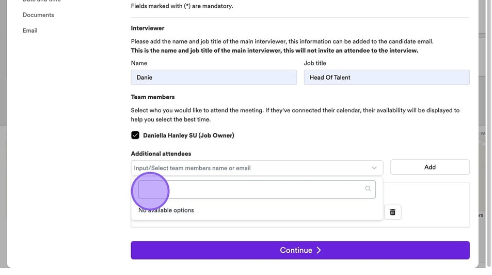The height and width of the screenshot is (275, 492).
Task: Open the Documents section in sidebar
Action: click(38, 15)
